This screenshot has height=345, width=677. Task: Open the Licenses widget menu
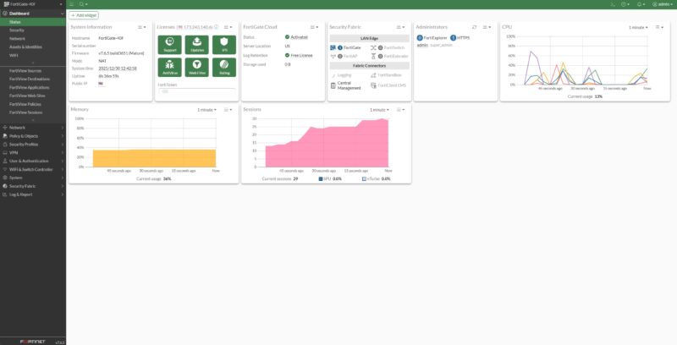[x=228, y=27]
